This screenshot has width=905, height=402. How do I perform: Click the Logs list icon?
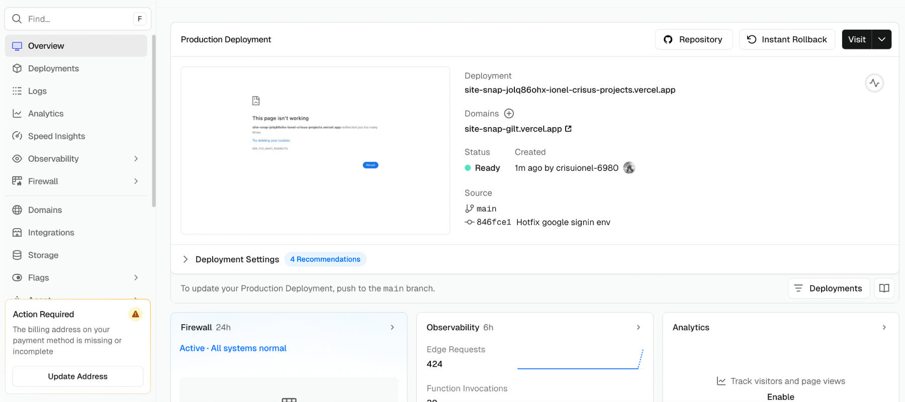[x=17, y=91]
